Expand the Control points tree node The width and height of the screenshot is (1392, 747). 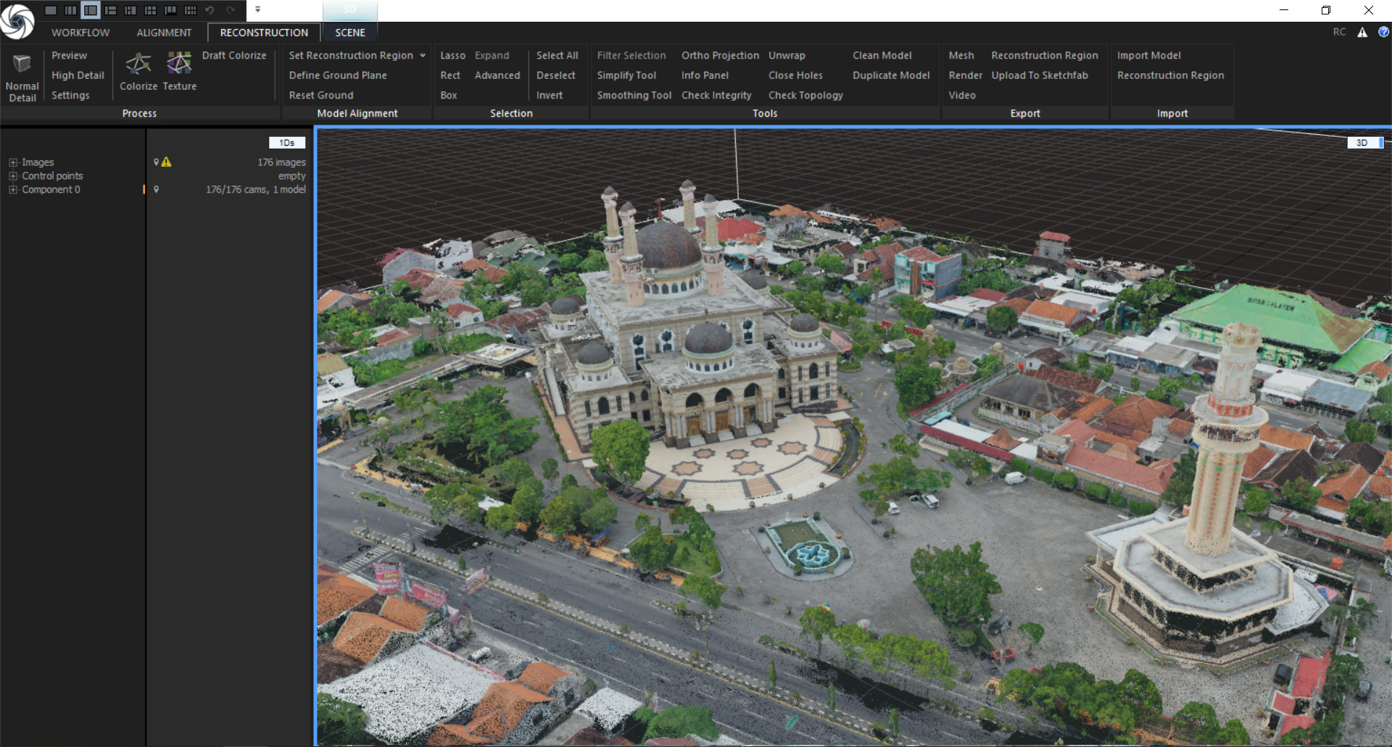tap(12, 176)
